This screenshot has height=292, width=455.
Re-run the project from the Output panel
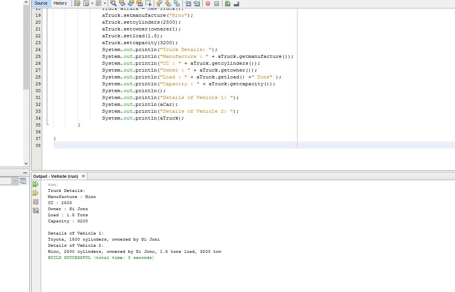[x=36, y=184]
